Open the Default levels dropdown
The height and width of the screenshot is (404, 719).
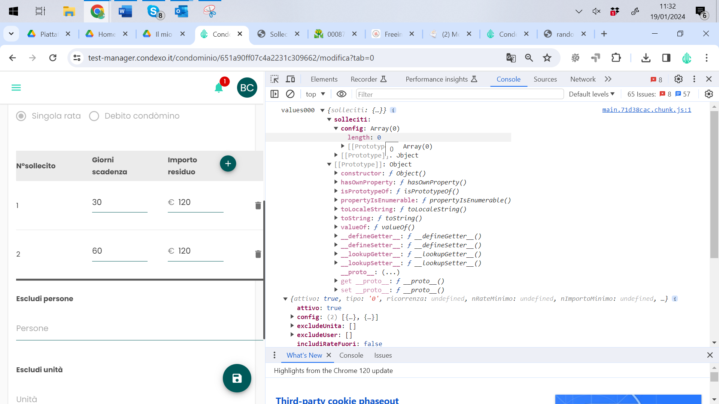[x=591, y=94]
